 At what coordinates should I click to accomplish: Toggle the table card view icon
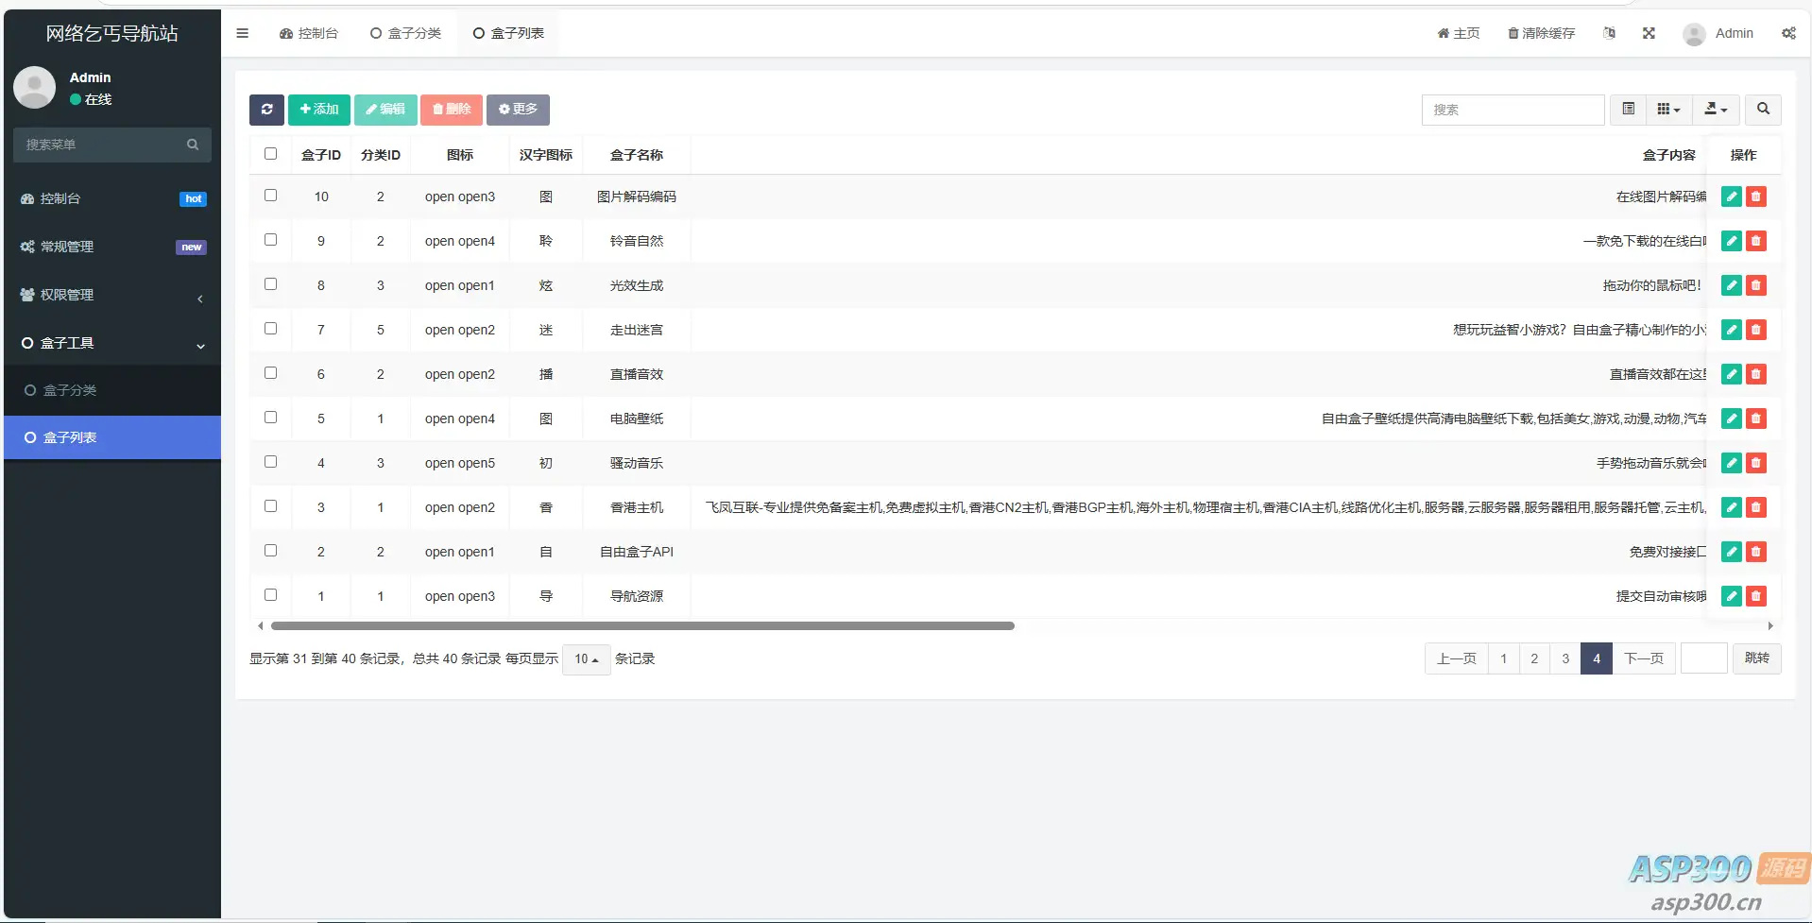(1628, 110)
